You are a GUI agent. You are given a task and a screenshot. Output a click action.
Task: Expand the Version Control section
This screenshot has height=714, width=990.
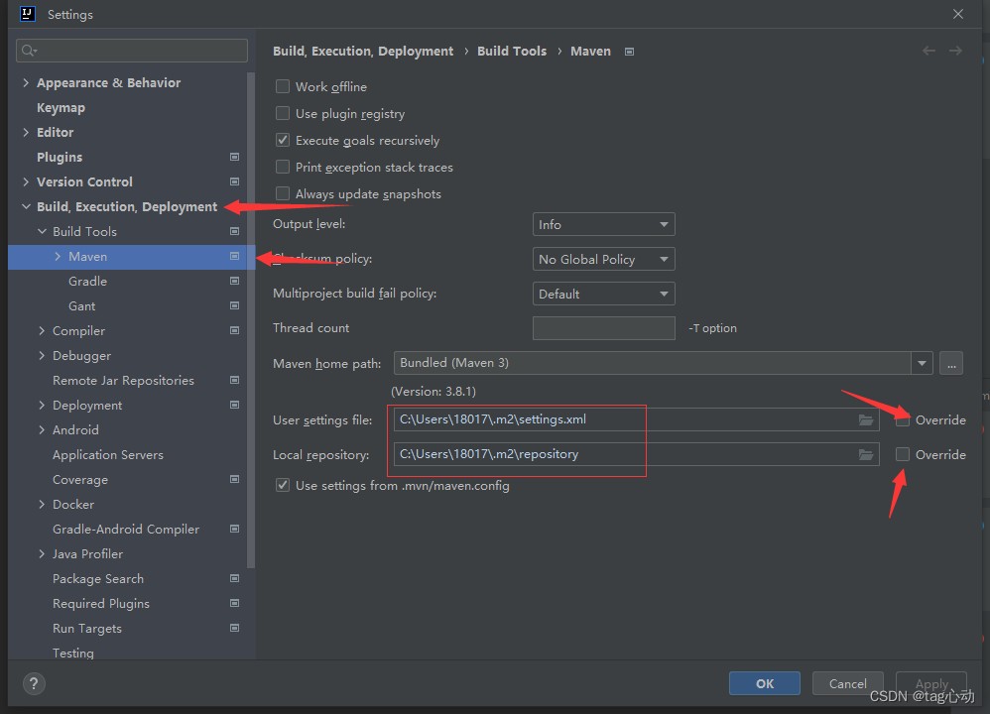[26, 181]
